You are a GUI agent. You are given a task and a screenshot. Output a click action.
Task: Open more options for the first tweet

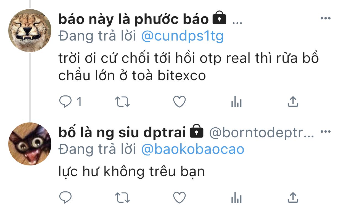(325, 18)
